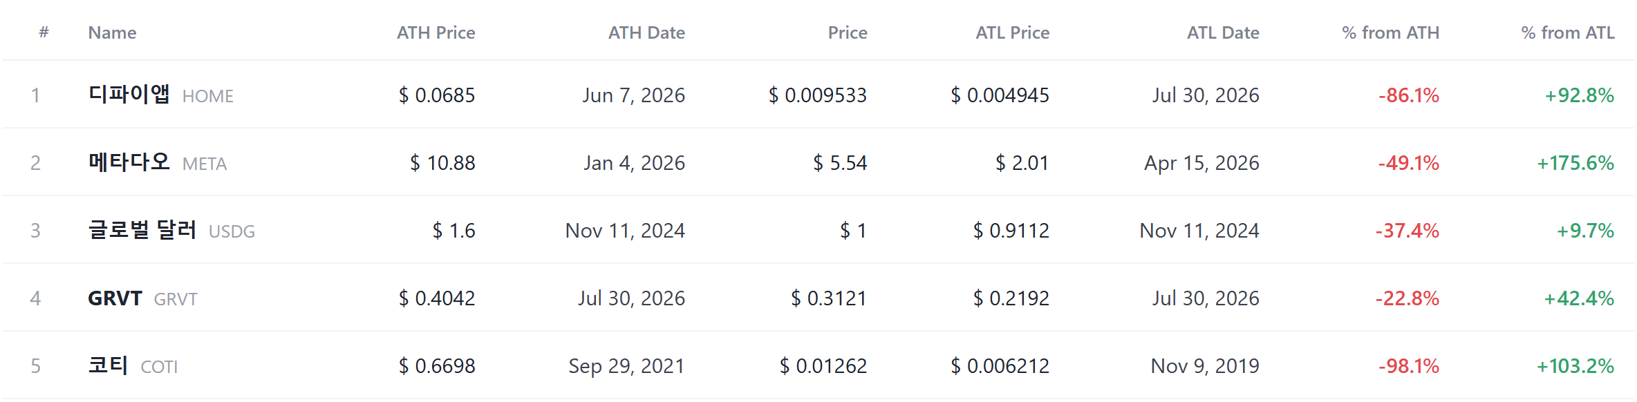Click the HOME ticker symbol
Viewport: 1637px width, 402px height.
coord(207,96)
